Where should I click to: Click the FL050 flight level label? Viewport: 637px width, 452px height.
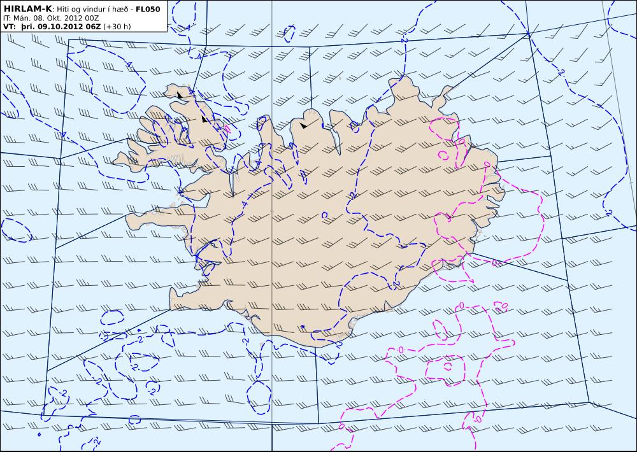(148, 9)
